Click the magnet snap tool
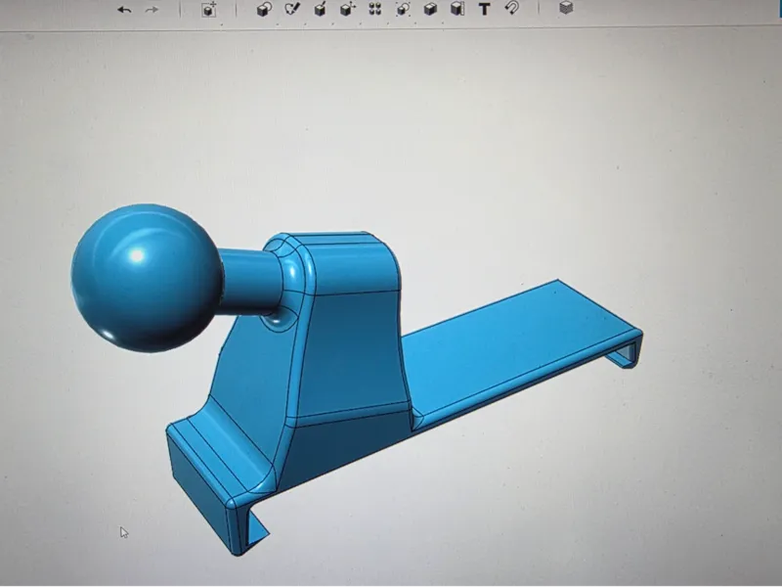Screen dimensions: 782x587 click(511, 8)
